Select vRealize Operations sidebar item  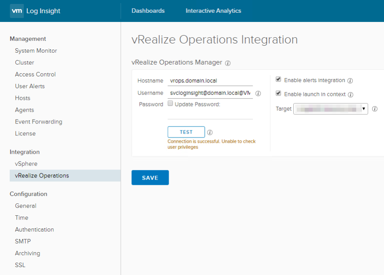[x=65, y=176]
